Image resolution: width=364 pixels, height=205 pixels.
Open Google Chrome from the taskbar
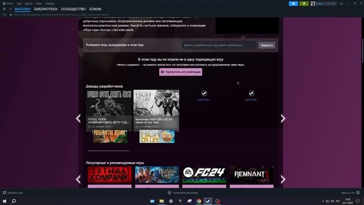[x=198, y=201]
